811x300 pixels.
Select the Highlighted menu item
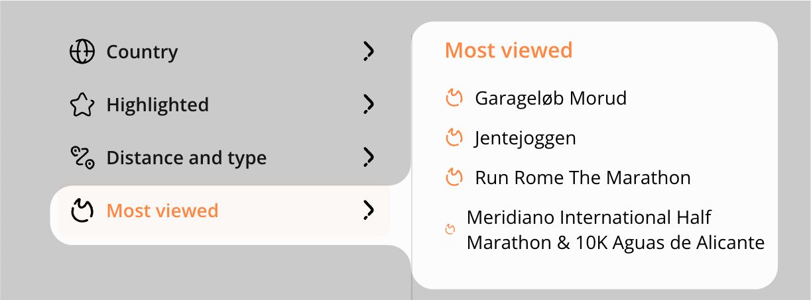(223, 105)
